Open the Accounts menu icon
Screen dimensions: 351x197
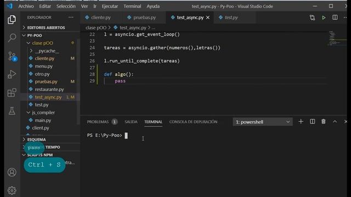tap(12, 172)
